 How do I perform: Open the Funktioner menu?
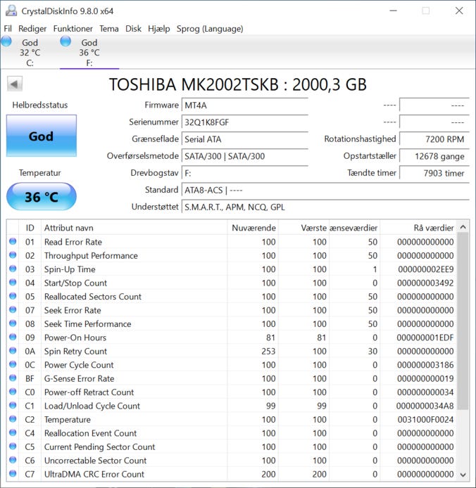[x=73, y=29]
